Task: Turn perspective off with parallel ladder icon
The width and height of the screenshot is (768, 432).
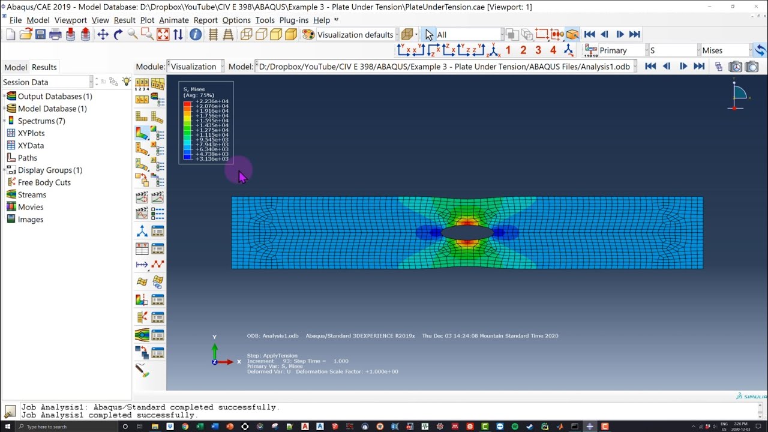Action: pyautogui.click(x=213, y=35)
